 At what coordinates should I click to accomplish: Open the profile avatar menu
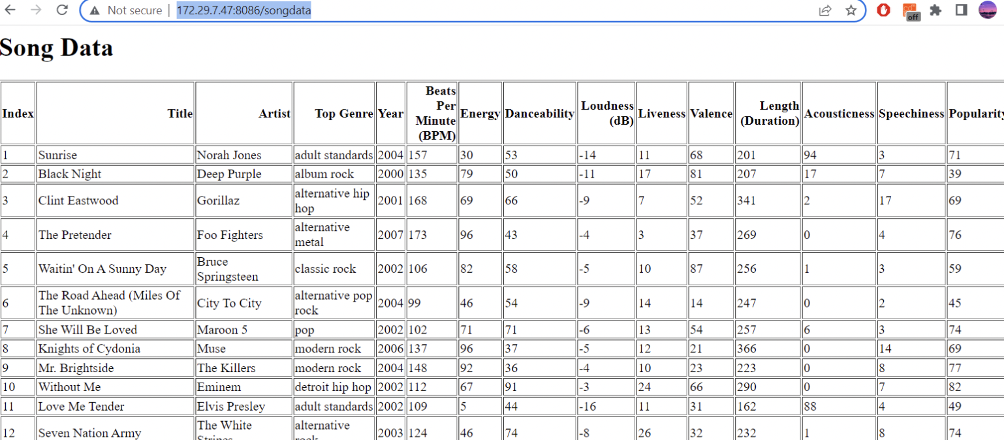click(x=988, y=10)
